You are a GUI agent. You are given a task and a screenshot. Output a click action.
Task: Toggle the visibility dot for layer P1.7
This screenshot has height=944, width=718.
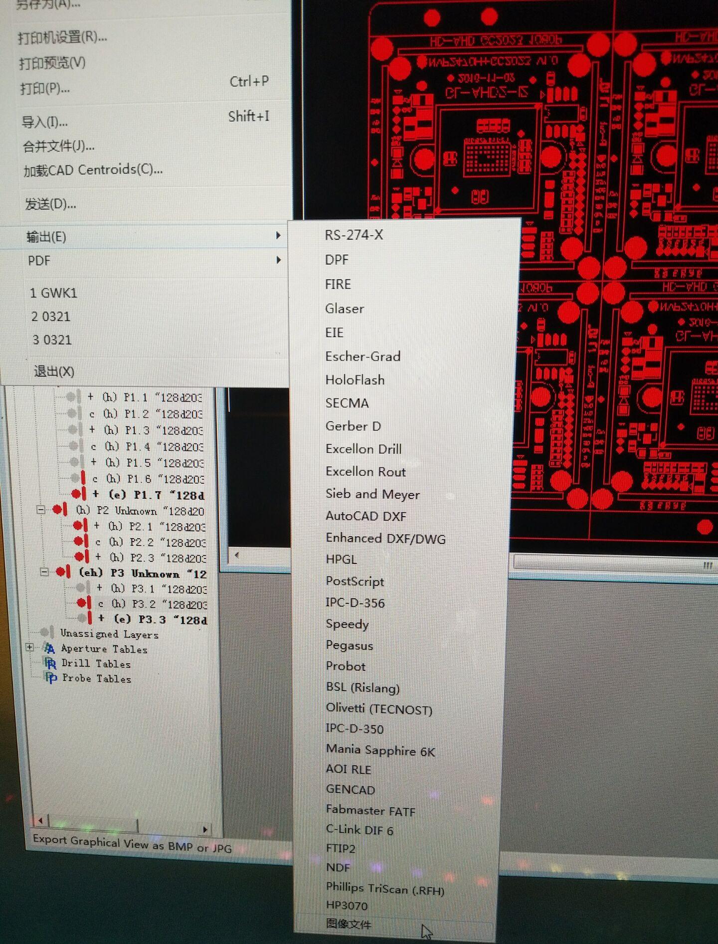coord(76,494)
